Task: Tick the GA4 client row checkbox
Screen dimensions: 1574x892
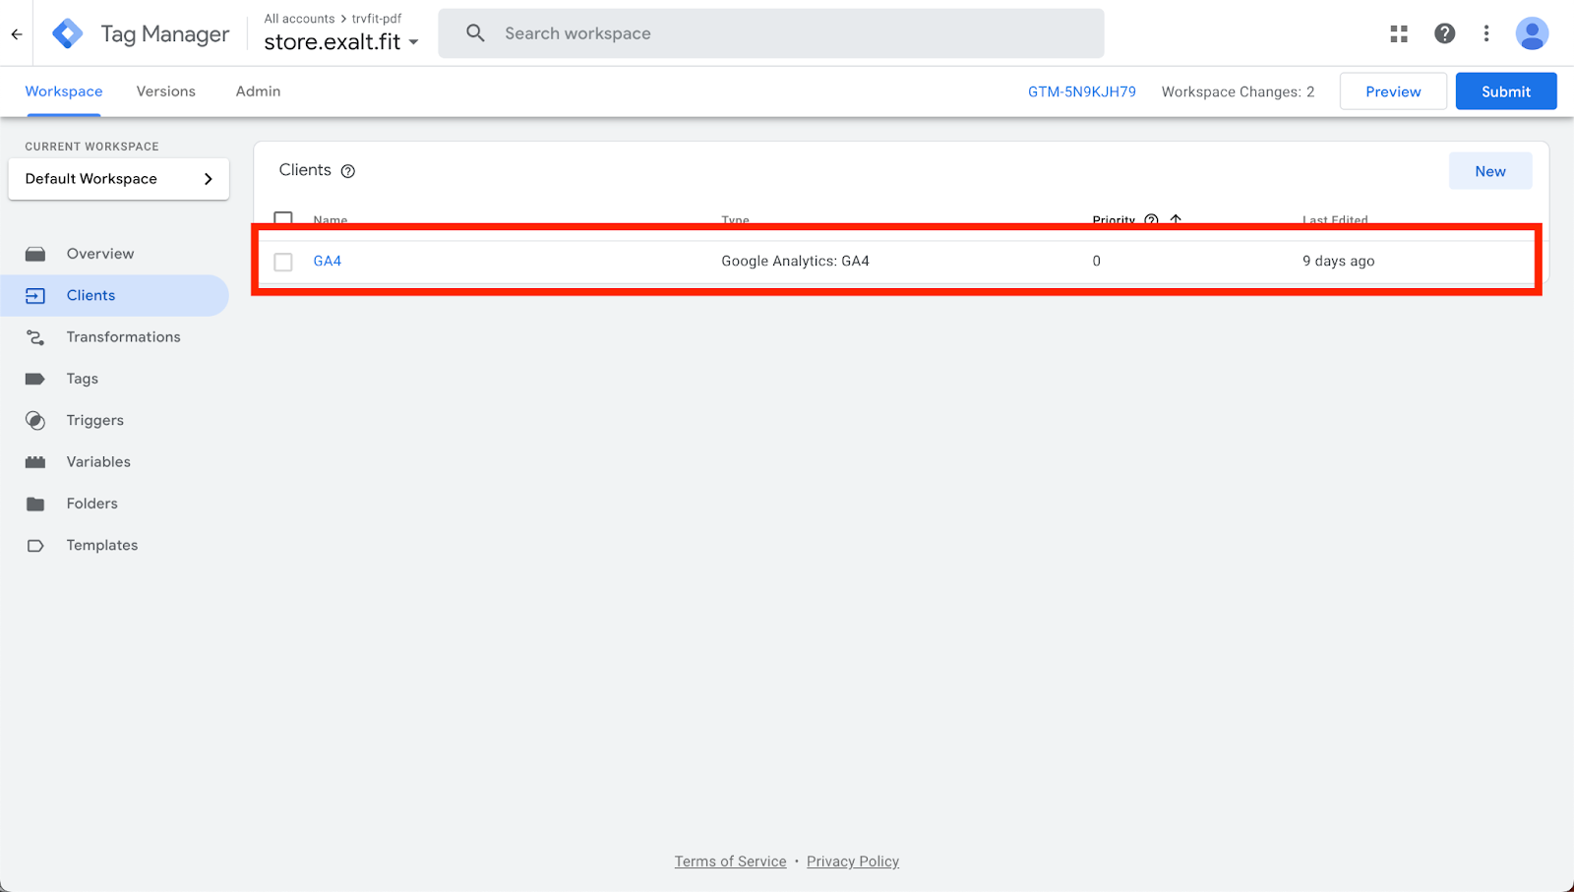Action: (x=283, y=262)
